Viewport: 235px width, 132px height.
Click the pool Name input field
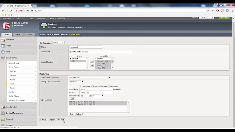click(86, 47)
